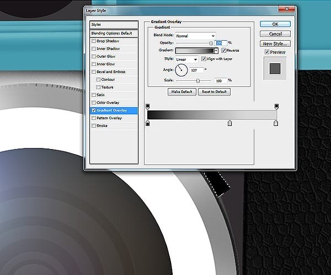Open the Blend Mode dropdown
Screen dimensions: 331x275
click(195, 36)
